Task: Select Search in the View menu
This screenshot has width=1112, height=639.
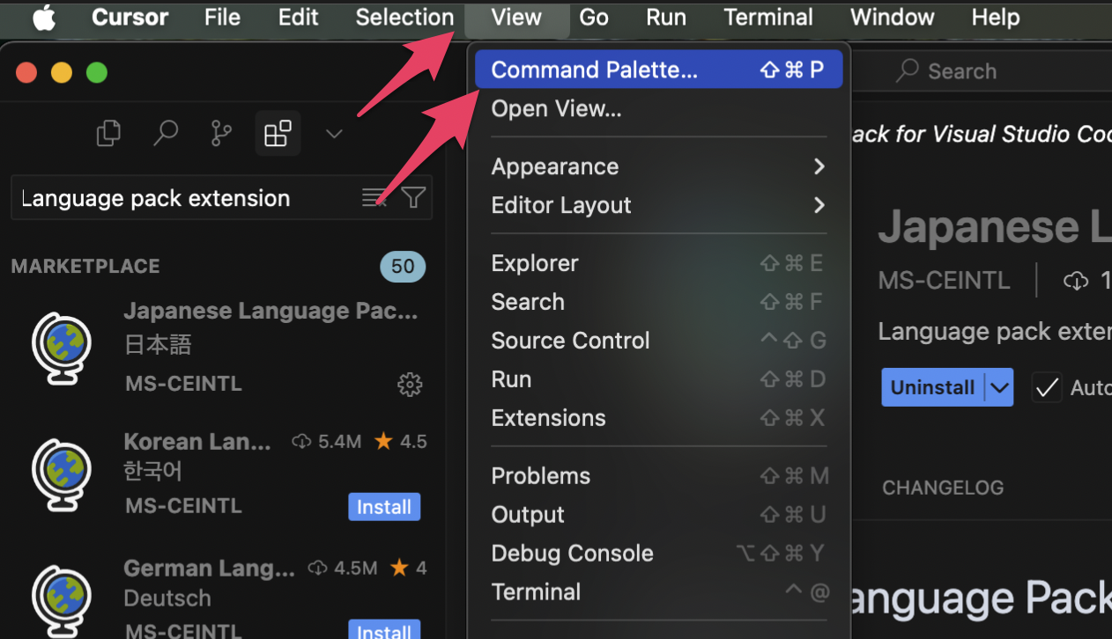Action: (659, 302)
